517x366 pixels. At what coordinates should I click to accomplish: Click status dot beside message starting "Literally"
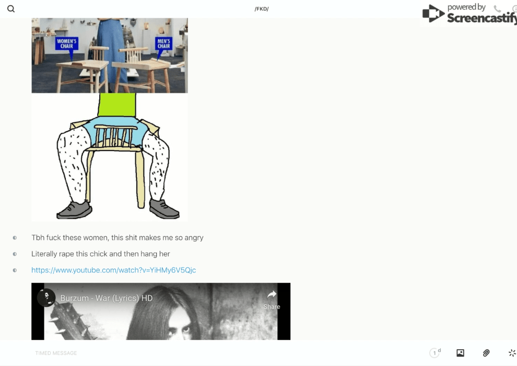[x=15, y=254]
